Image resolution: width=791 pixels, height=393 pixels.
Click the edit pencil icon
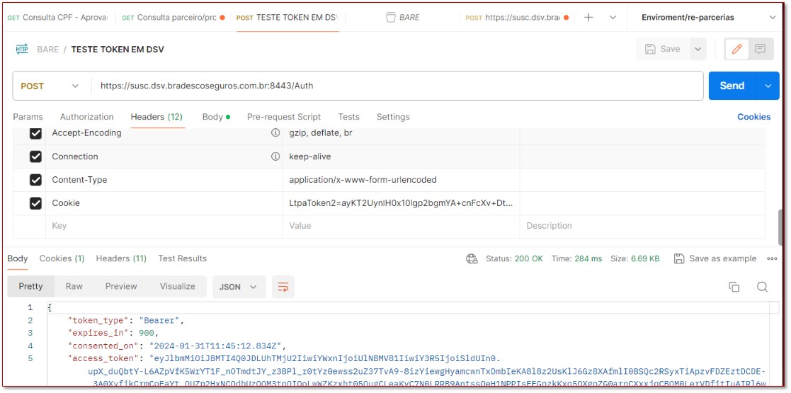736,49
